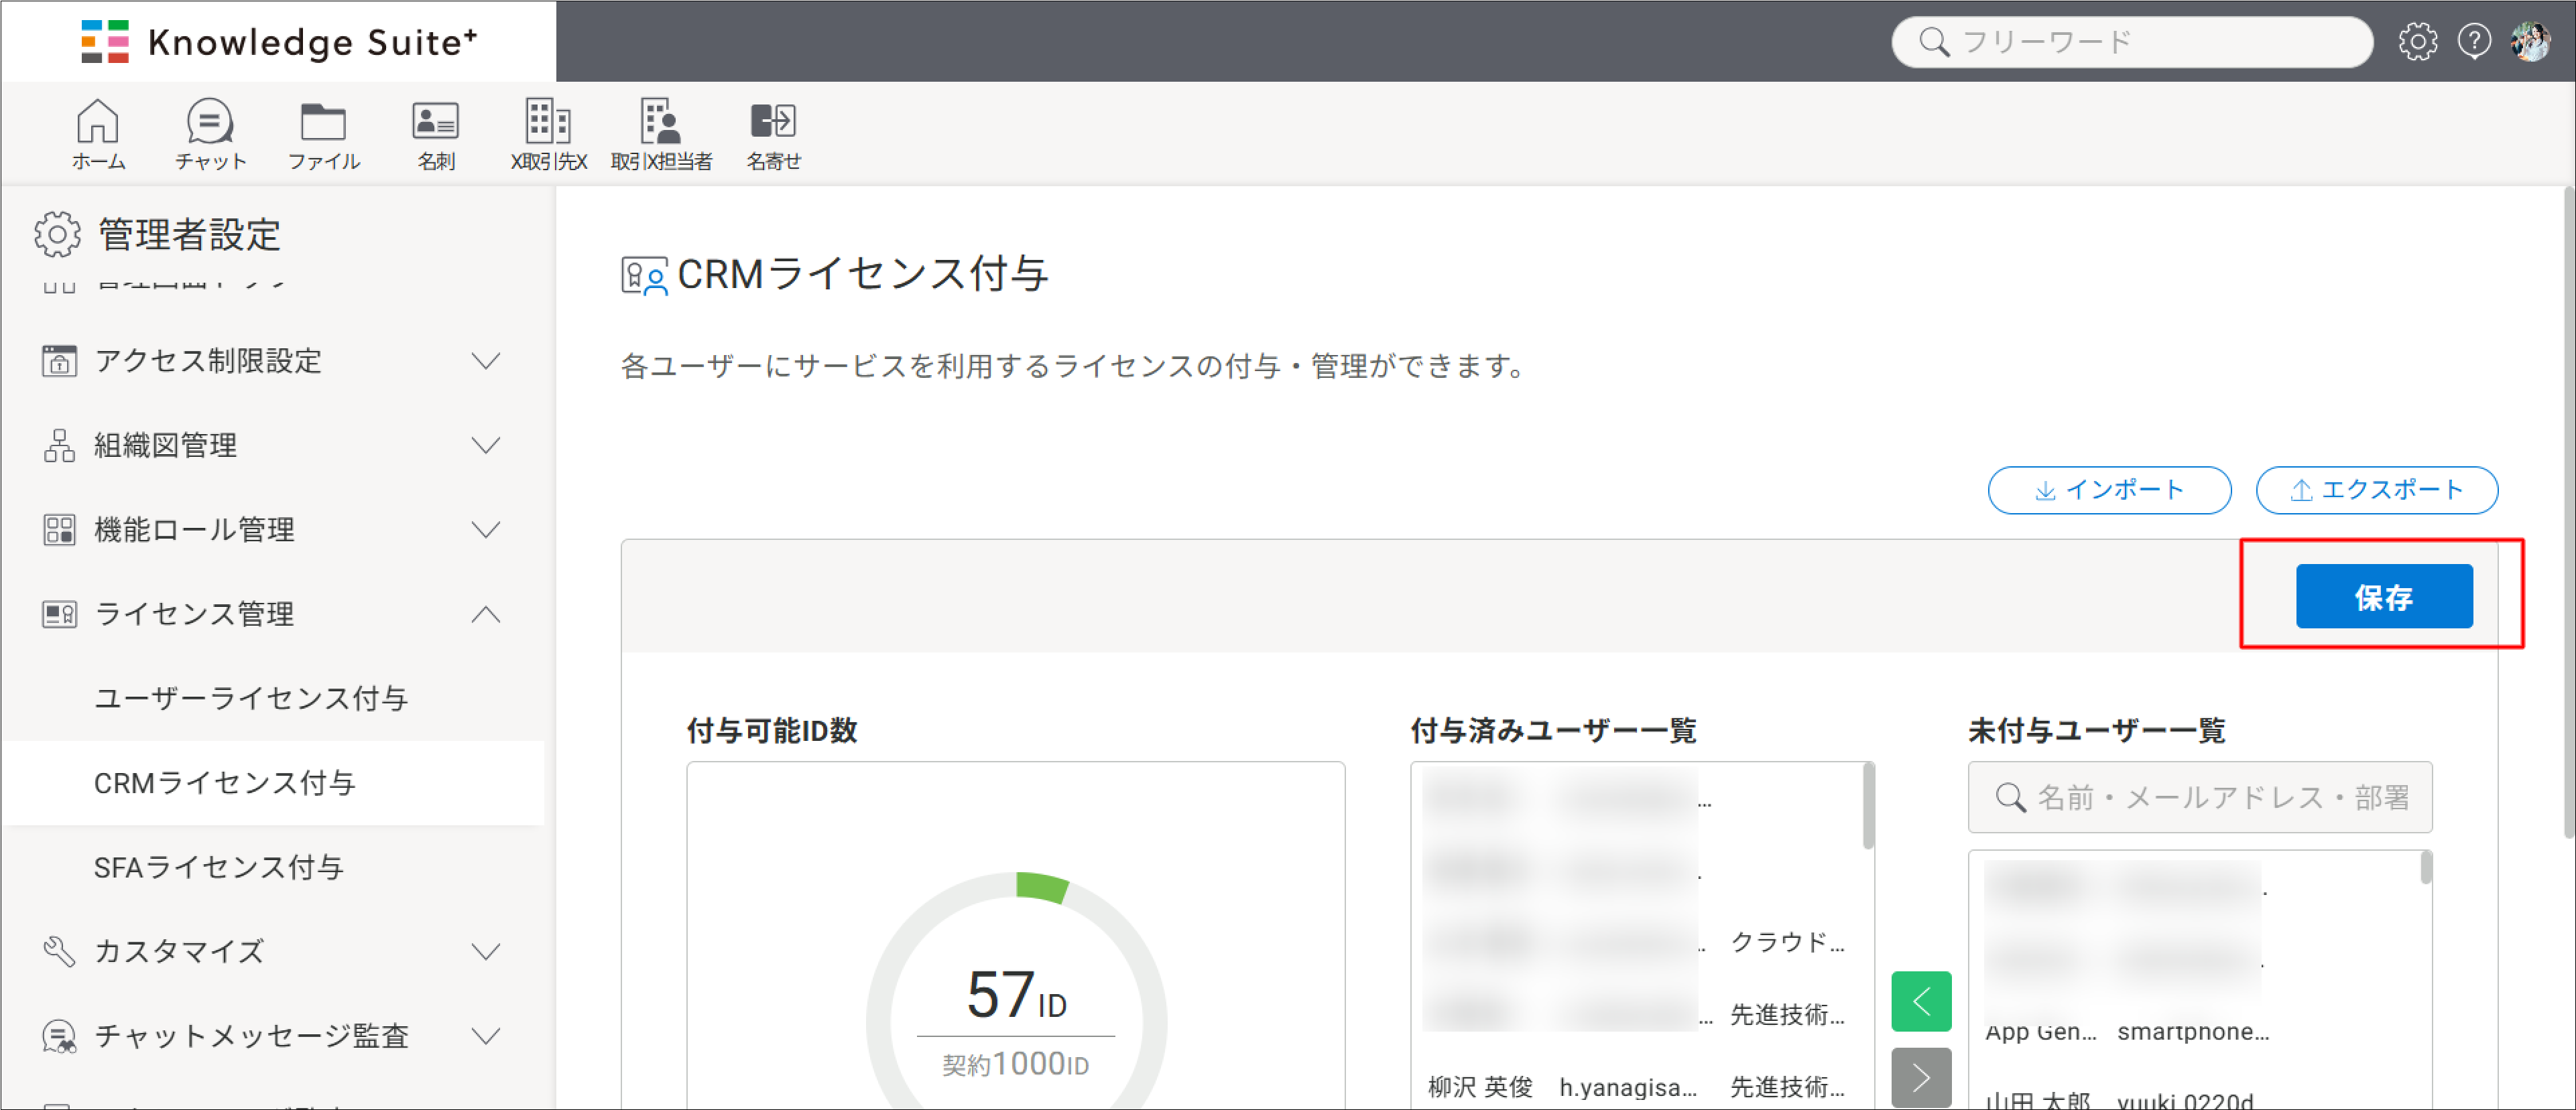This screenshot has height=1110, width=2576.
Task: Open the business card (名刺) icon
Action: pyautogui.click(x=436, y=122)
